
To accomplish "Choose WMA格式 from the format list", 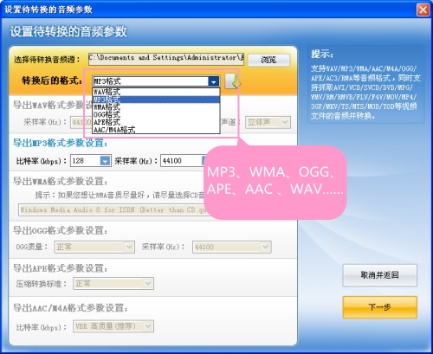I will [156, 107].
